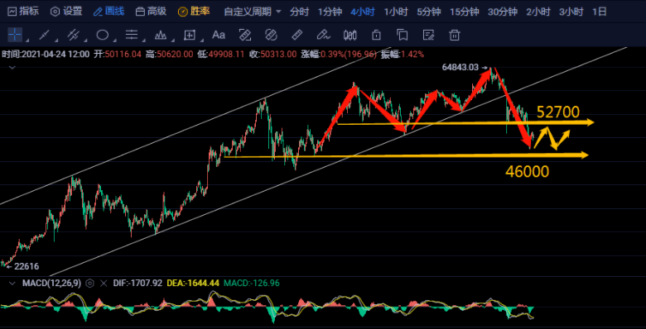Click the chain-link continuous drawing icon
Screen dimensions: 646x329
[x=271, y=35]
